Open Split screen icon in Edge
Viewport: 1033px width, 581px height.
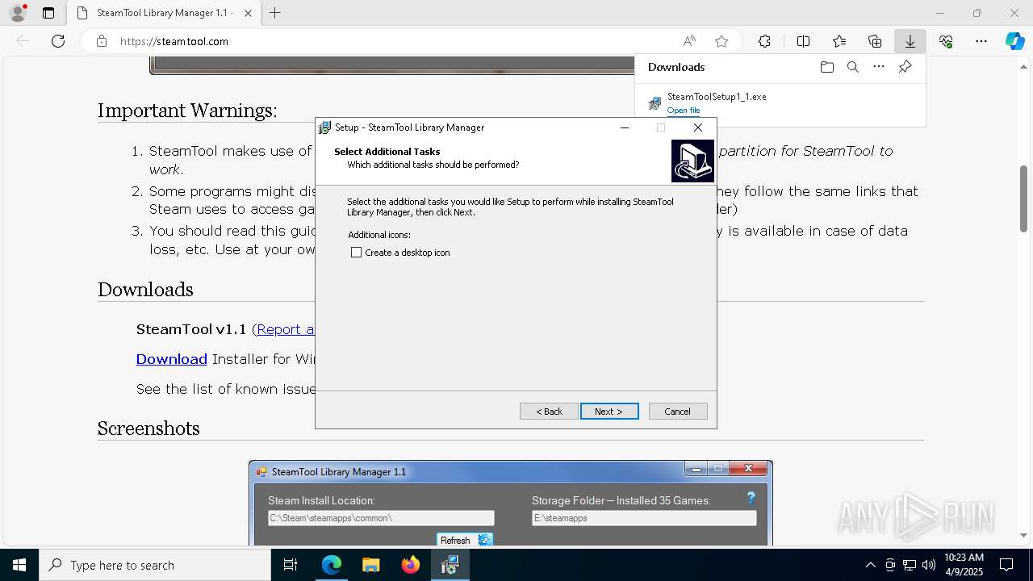803,41
